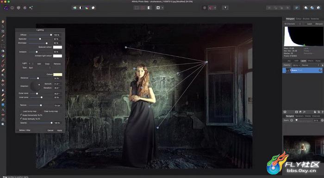Toggle the Layer checkbox in Histogram panel

[305, 24]
